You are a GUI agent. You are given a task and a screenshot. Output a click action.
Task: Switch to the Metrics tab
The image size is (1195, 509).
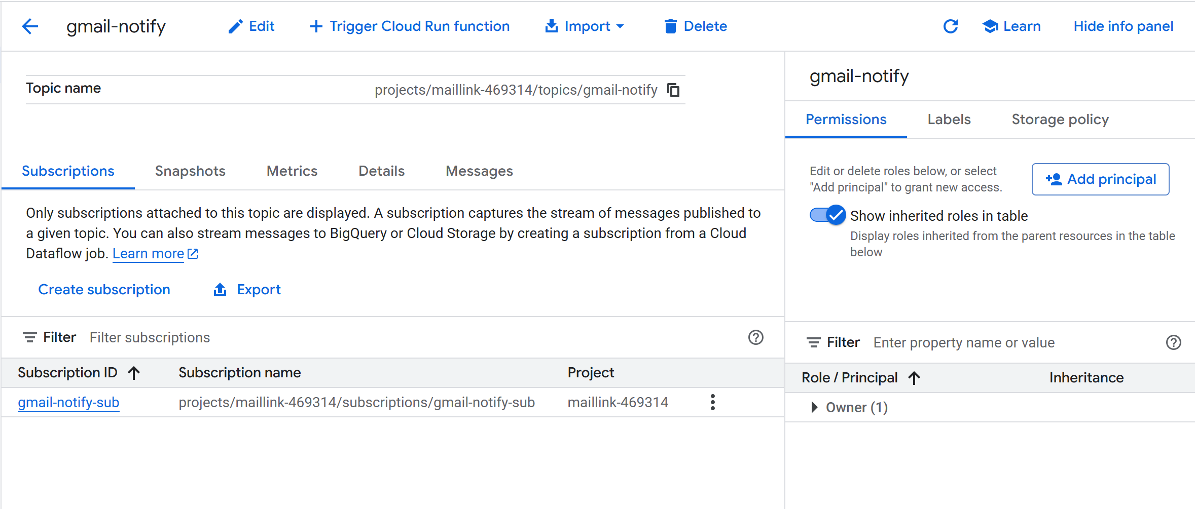tap(292, 171)
